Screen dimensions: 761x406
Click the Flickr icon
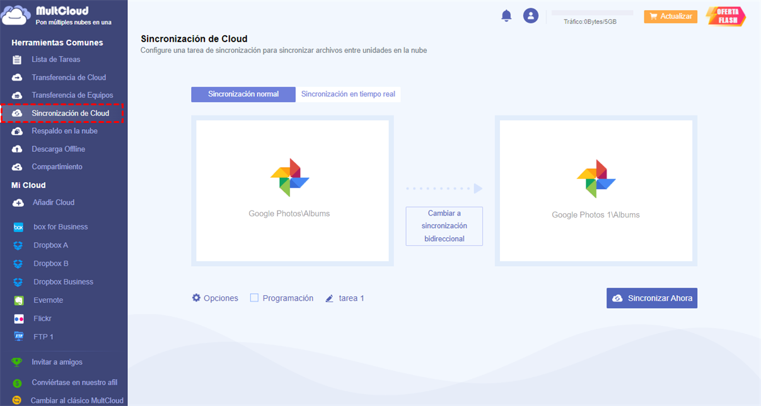19,318
